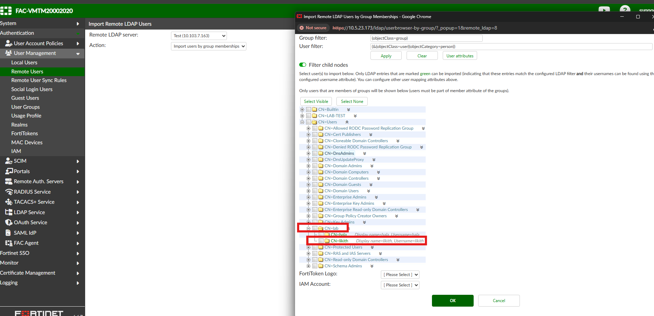Click the video icon in top bar
The width and height of the screenshot is (654, 316).
[604, 9]
